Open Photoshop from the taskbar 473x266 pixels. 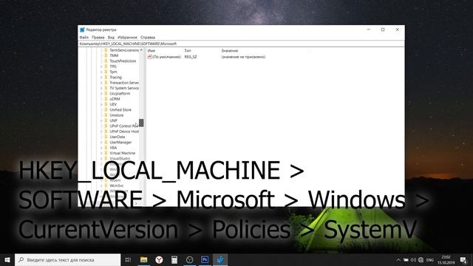[x=205, y=259]
